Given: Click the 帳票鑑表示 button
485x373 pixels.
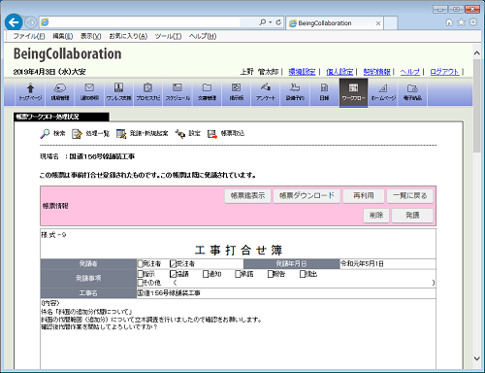Looking at the screenshot, I should pyautogui.click(x=247, y=196).
